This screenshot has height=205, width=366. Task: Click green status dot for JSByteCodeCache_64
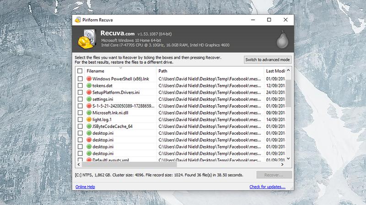(x=89, y=126)
